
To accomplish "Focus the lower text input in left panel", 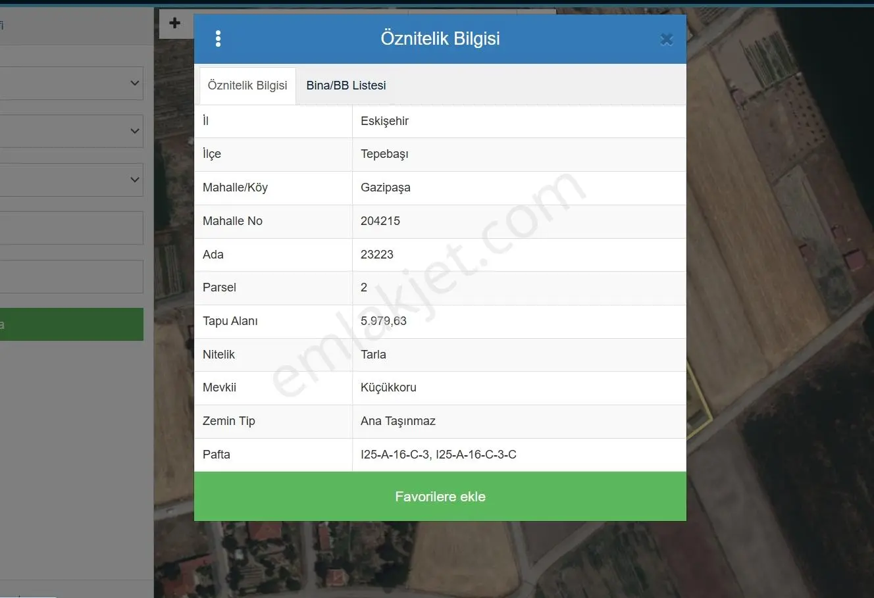I will click(x=71, y=276).
